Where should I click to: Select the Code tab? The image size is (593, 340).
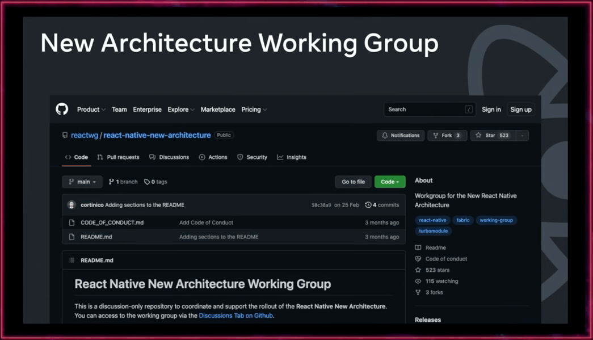(77, 157)
